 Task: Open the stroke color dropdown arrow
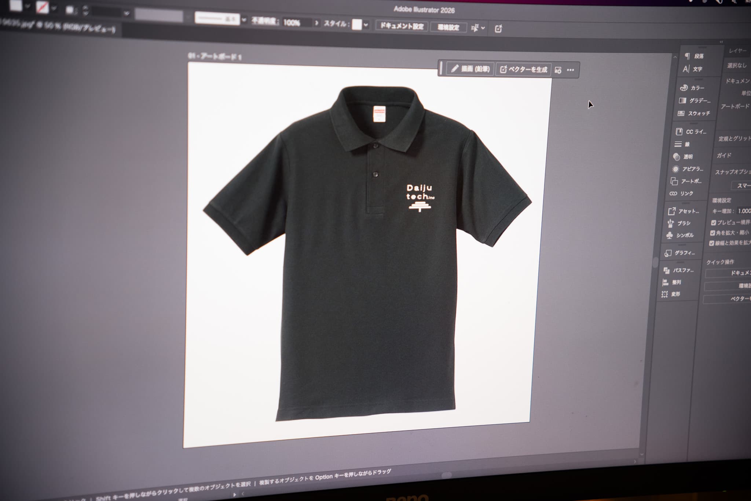pyautogui.click(x=55, y=8)
